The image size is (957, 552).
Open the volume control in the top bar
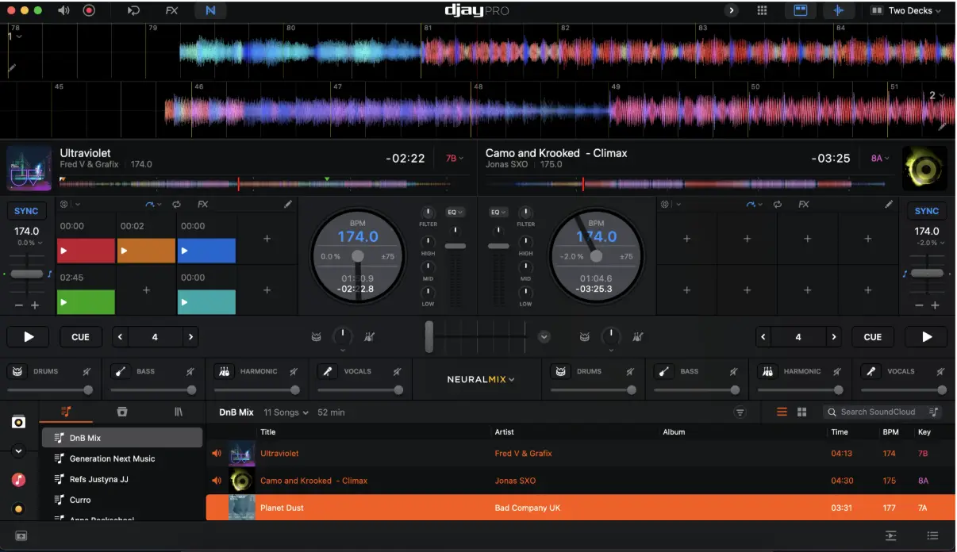click(64, 10)
